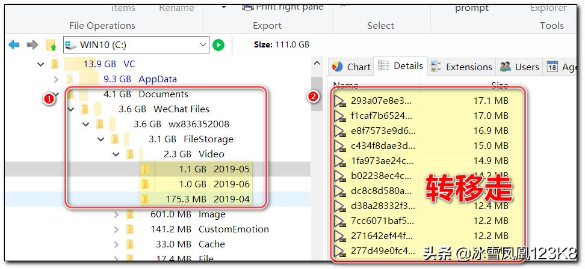Expand the AppData folder node
Viewport: 585px width, 269px height.
click(x=56, y=79)
